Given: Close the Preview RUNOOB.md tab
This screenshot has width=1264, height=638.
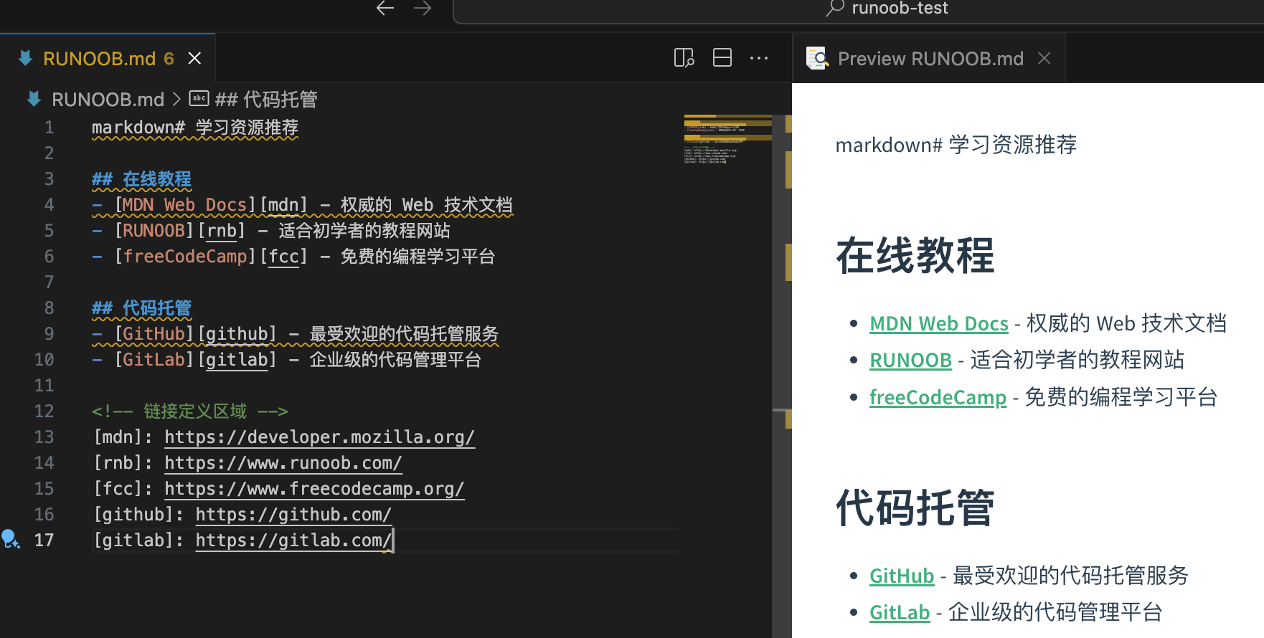Looking at the screenshot, I should click(1044, 59).
